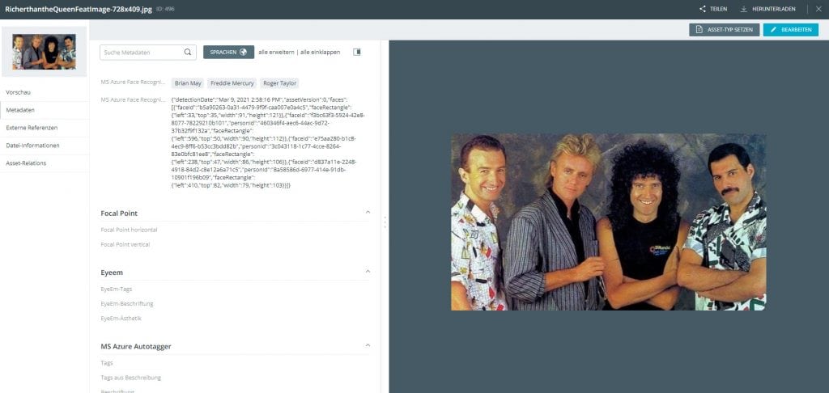Collapse the Eyeem section
829x393 pixels.
368,273
